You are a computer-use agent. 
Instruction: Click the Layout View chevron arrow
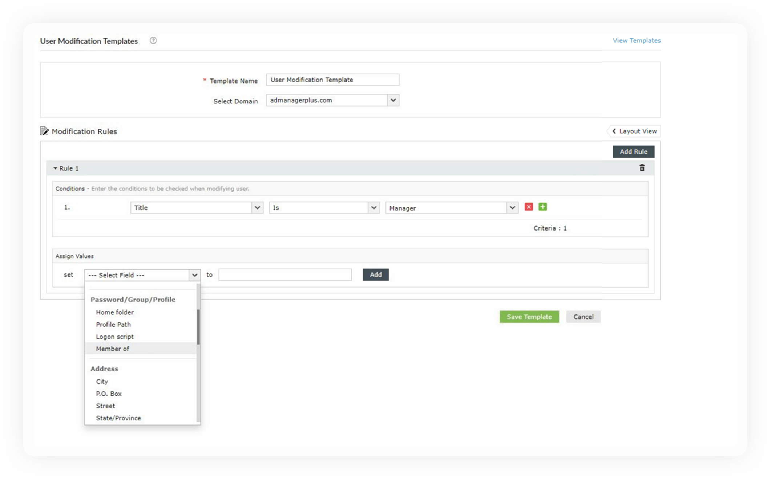click(614, 131)
